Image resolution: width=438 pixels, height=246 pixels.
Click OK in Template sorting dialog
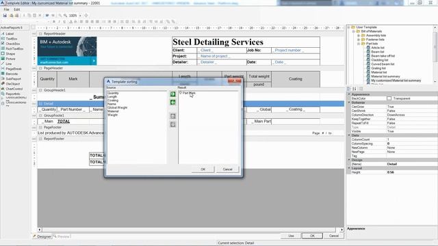pyautogui.click(x=203, y=169)
